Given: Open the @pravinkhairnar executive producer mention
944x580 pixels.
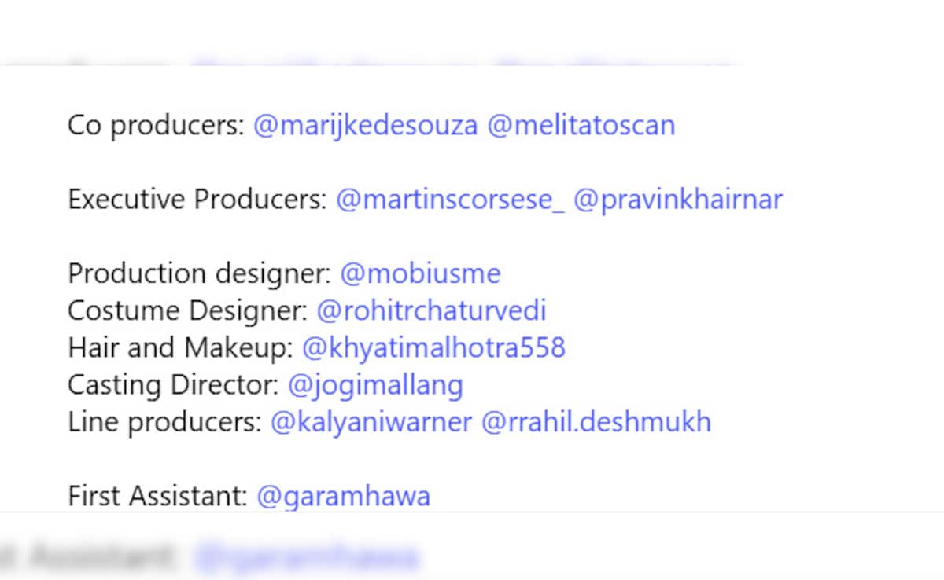Looking at the screenshot, I should coord(678,200).
